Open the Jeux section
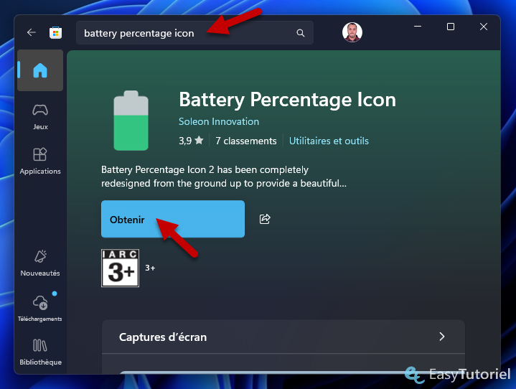The height and width of the screenshot is (389, 516). point(40,117)
